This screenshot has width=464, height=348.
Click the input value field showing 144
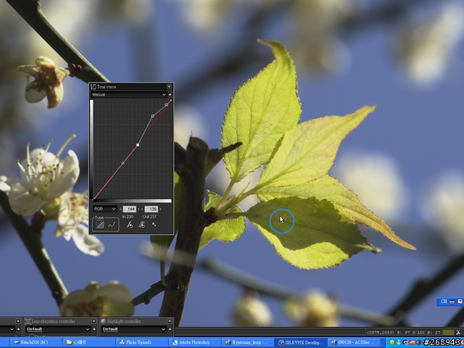tap(130, 210)
